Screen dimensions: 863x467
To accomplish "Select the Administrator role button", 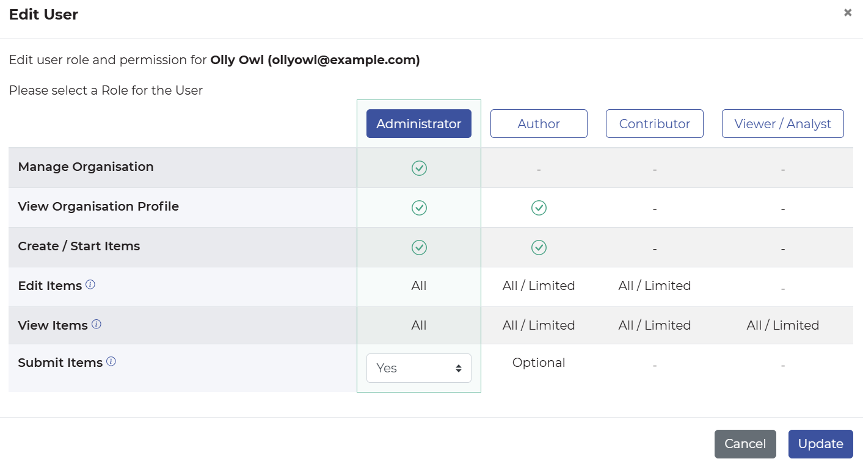I will coord(418,123).
